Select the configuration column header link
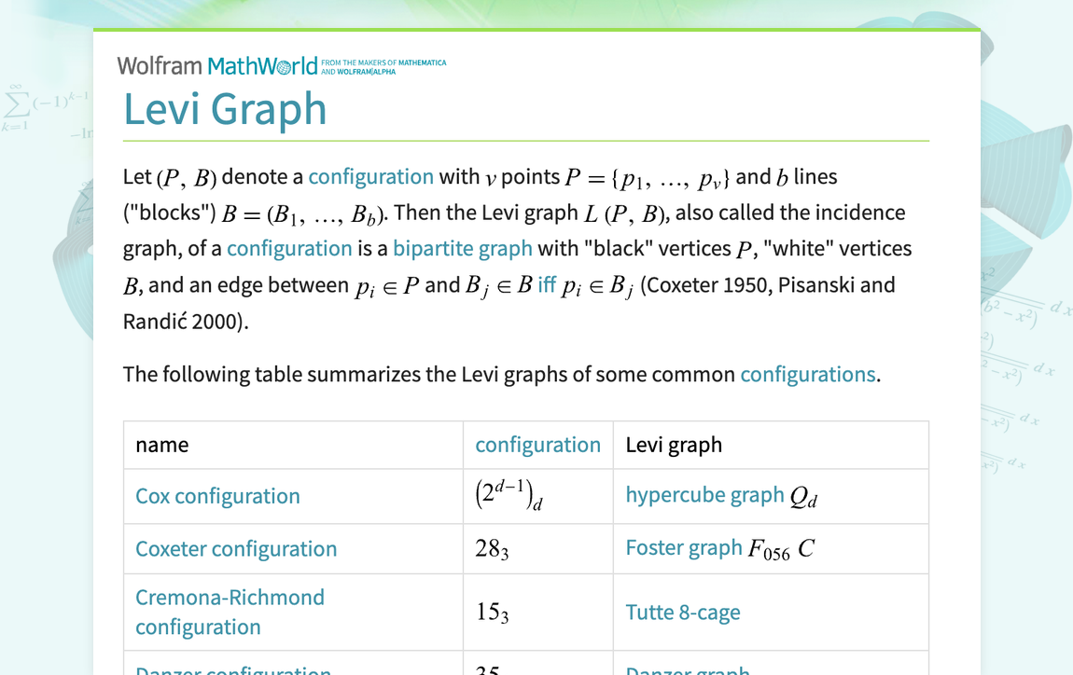 (x=538, y=445)
